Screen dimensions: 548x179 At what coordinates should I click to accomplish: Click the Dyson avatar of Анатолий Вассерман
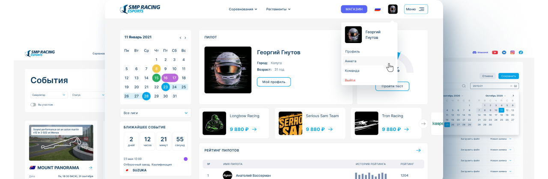227,175
